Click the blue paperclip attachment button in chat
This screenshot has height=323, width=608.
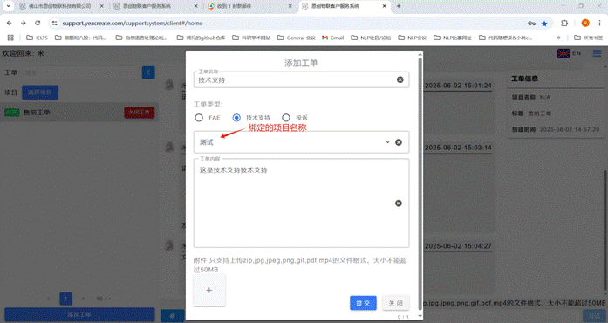tap(172, 316)
